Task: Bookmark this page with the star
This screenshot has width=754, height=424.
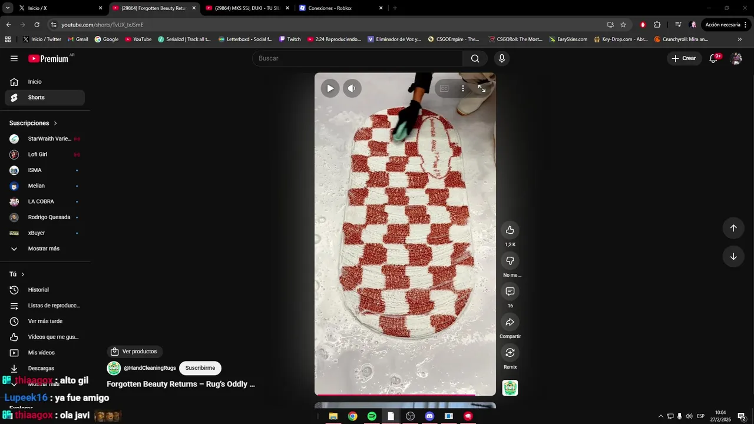Action: coord(623,25)
